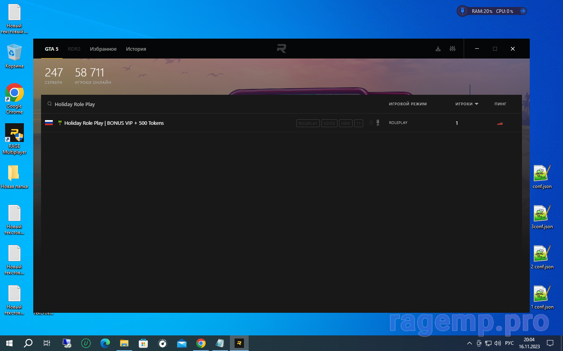Select the Новая папка folder
Image resolution: width=563 pixels, height=351 pixels.
14,177
